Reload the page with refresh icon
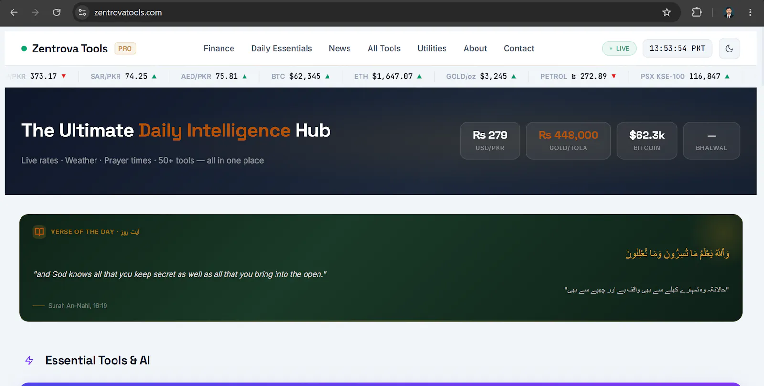The height and width of the screenshot is (386, 764). [x=56, y=12]
